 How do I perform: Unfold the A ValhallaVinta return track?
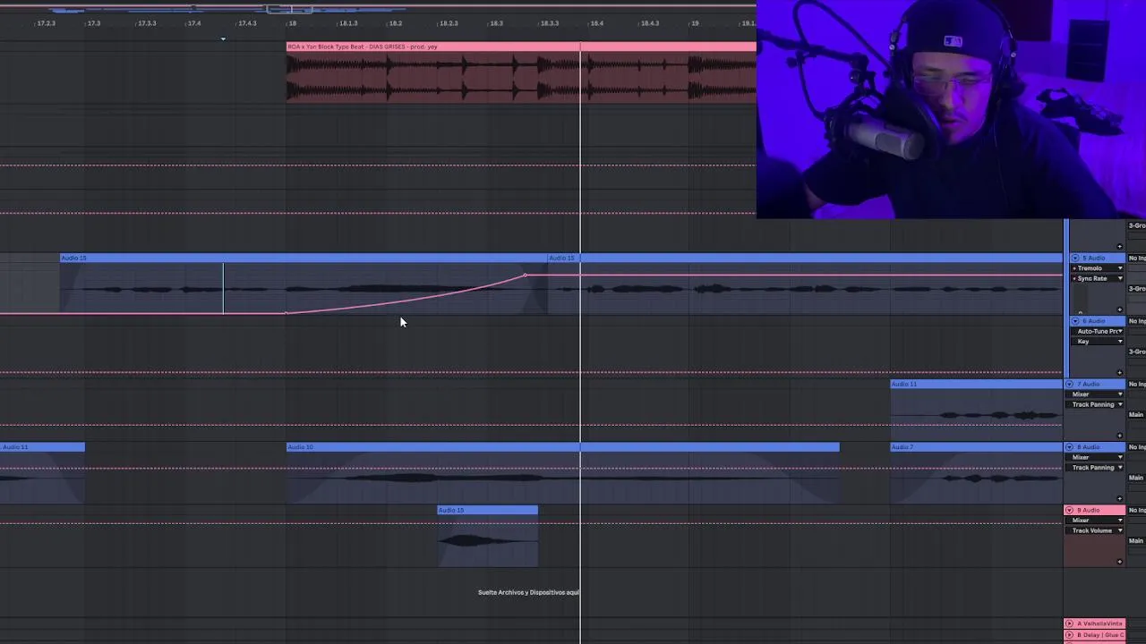coord(1069,623)
